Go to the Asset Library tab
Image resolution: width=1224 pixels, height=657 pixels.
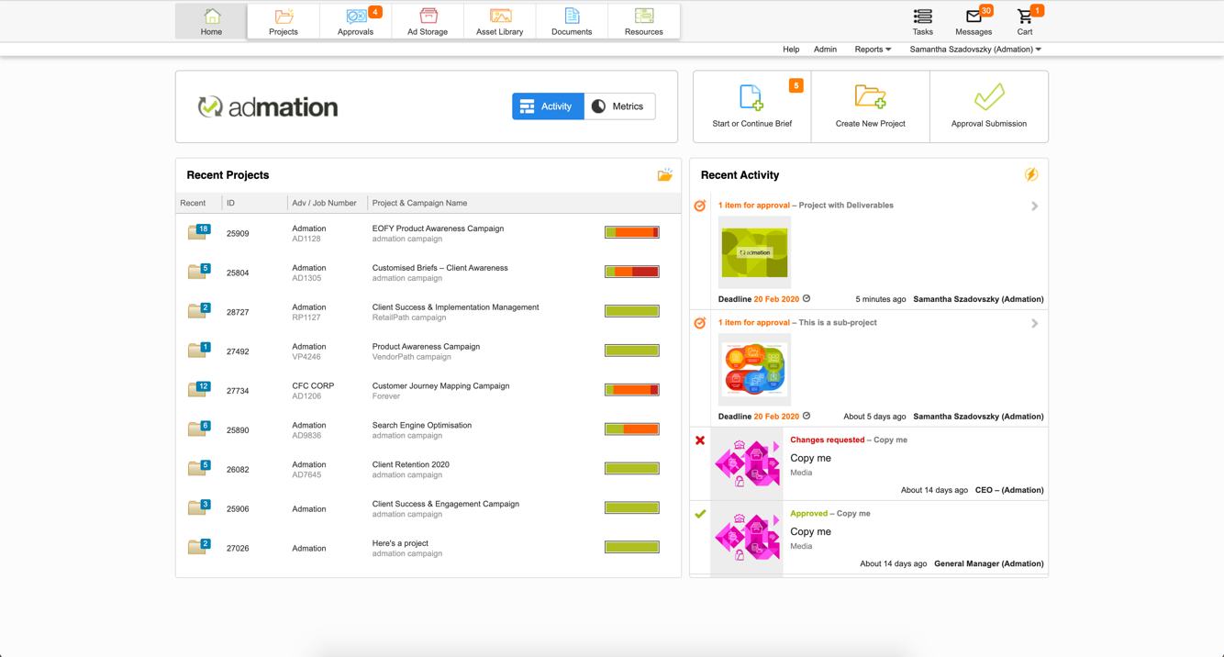(x=499, y=21)
